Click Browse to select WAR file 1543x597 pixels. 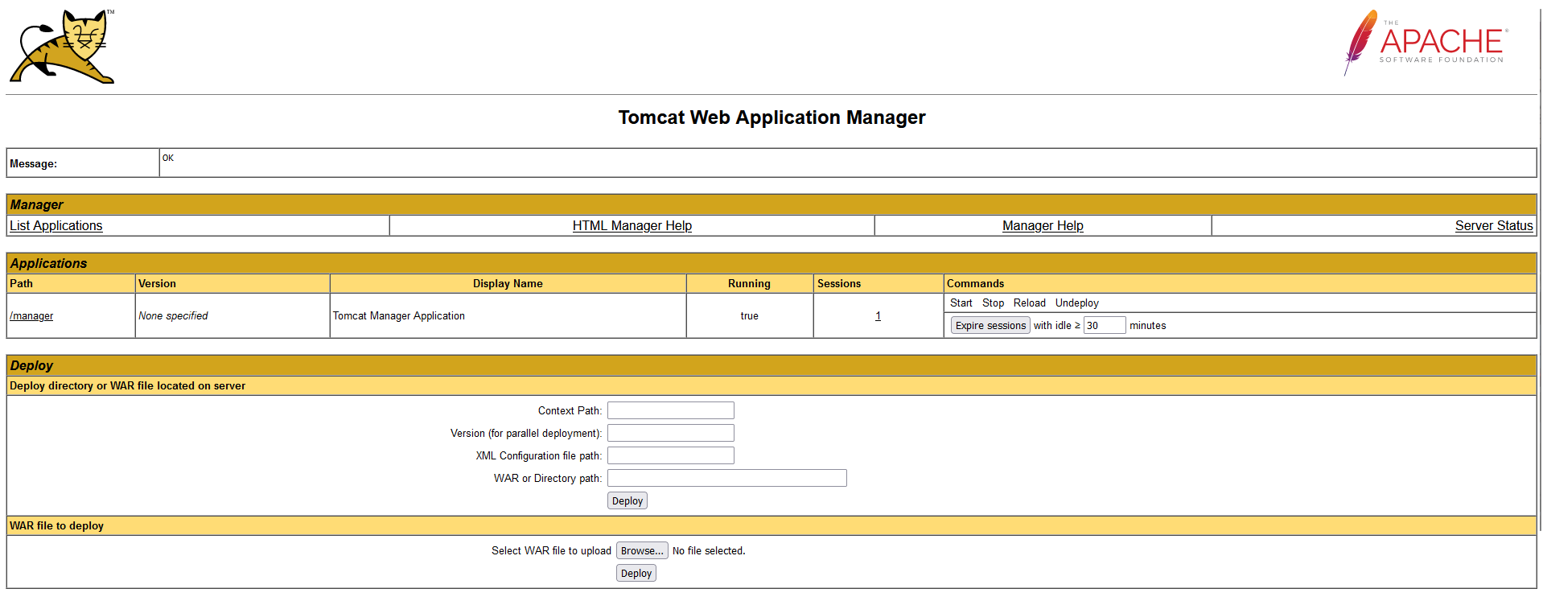[x=642, y=550]
